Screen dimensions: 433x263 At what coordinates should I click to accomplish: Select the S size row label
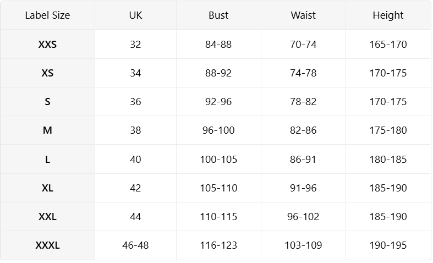tap(47, 102)
